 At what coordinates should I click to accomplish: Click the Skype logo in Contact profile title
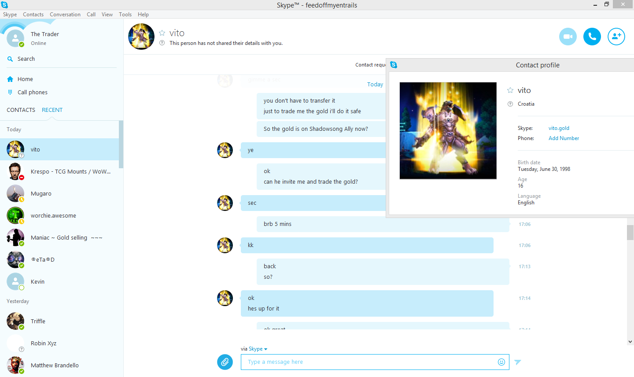(x=394, y=65)
